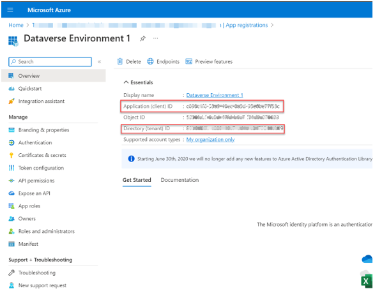Screen dimensions: 375x293
Task: Open the Manifest page
Action: [x=28, y=244]
